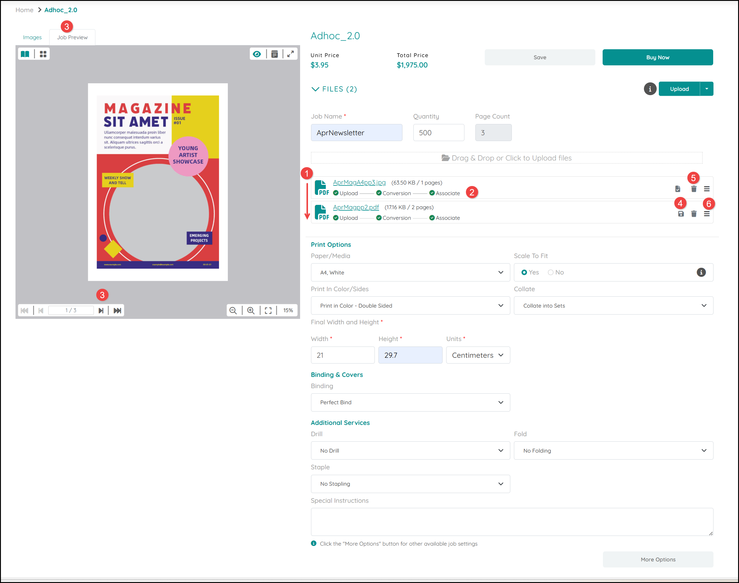Open reorder menu for AprMagA4pp3.jpg
739x583 pixels.
point(706,189)
